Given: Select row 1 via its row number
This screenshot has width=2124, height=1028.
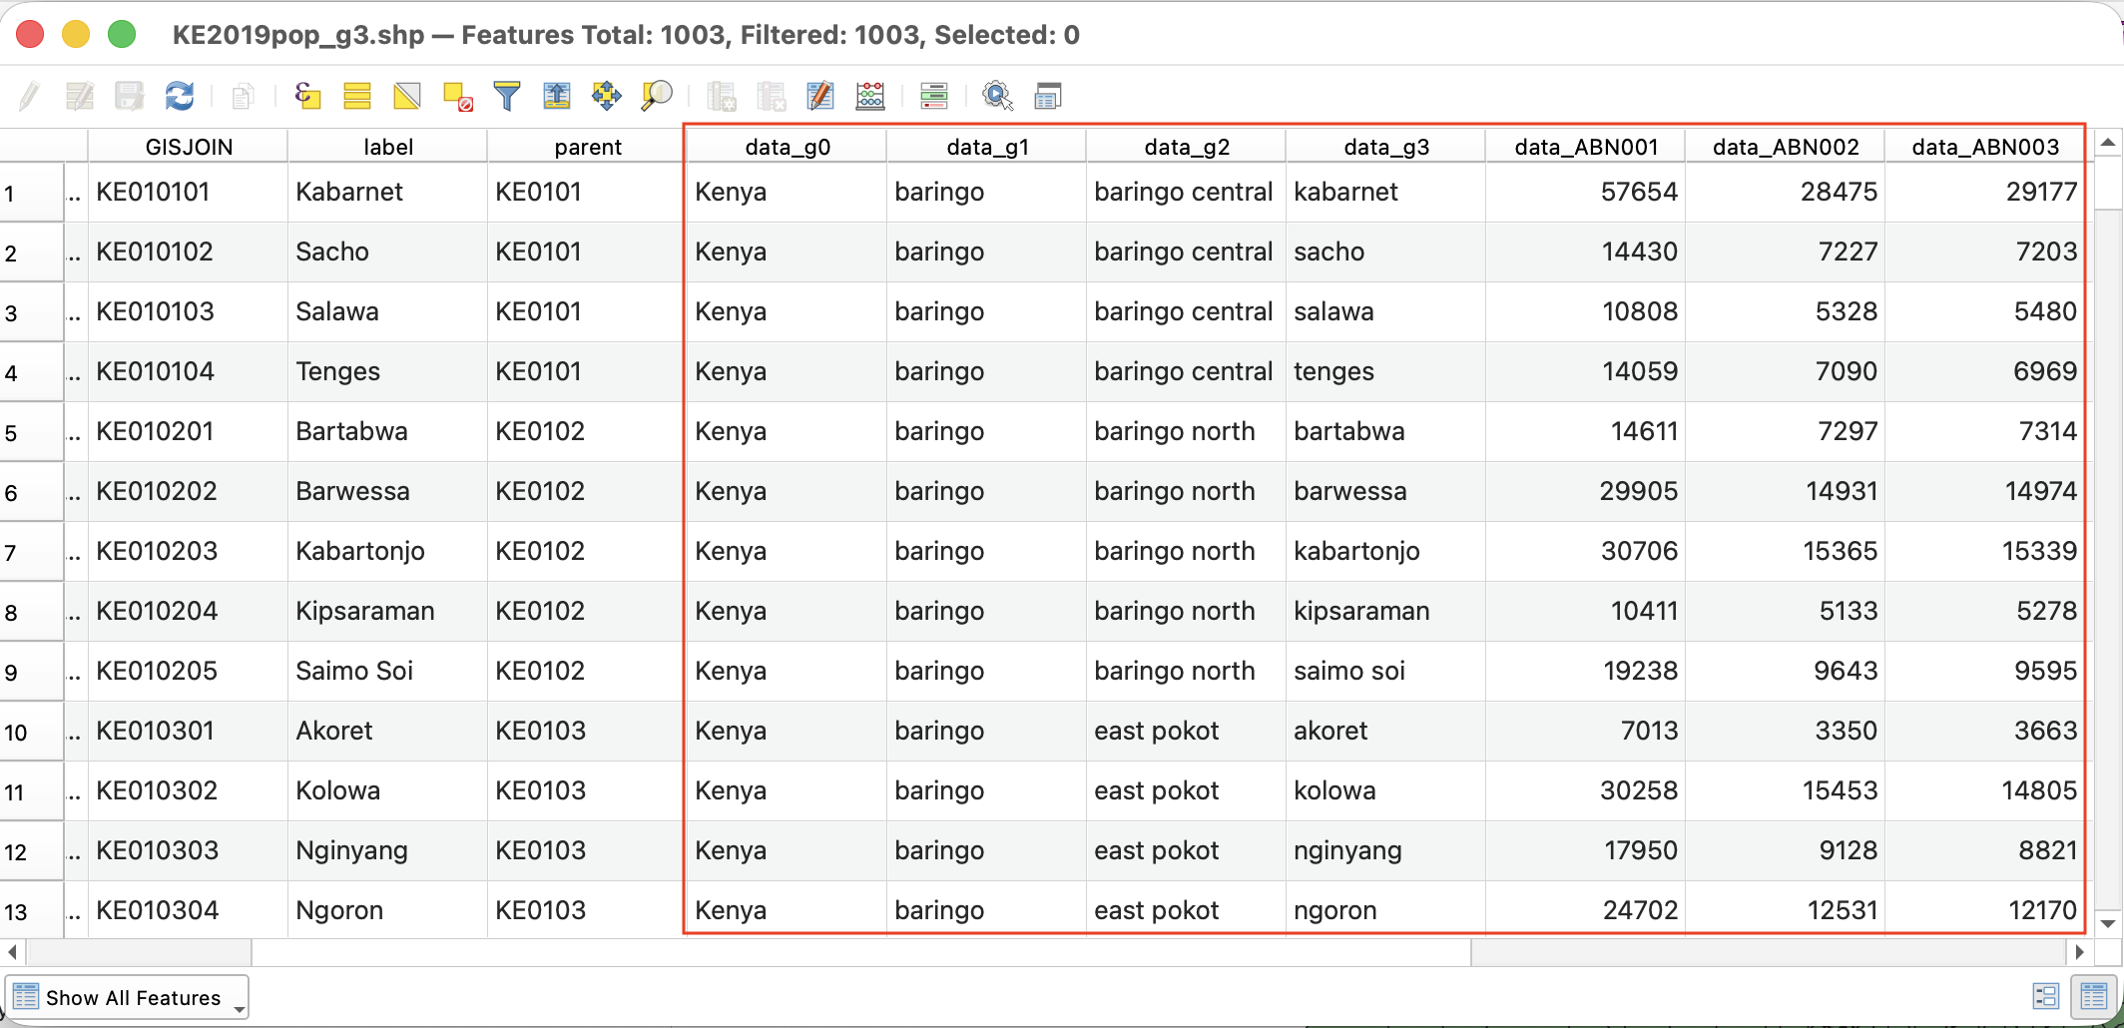Looking at the screenshot, I should click(x=32, y=193).
